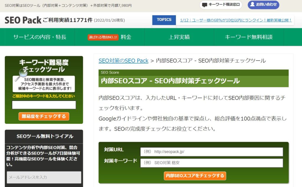Viewport: 302px width, 187px height.
Task: Click the SEOツール無料トライアル heading
Action: tap(45, 136)
